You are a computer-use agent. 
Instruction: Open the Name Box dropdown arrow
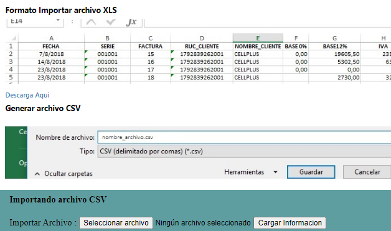pos(58,20)
